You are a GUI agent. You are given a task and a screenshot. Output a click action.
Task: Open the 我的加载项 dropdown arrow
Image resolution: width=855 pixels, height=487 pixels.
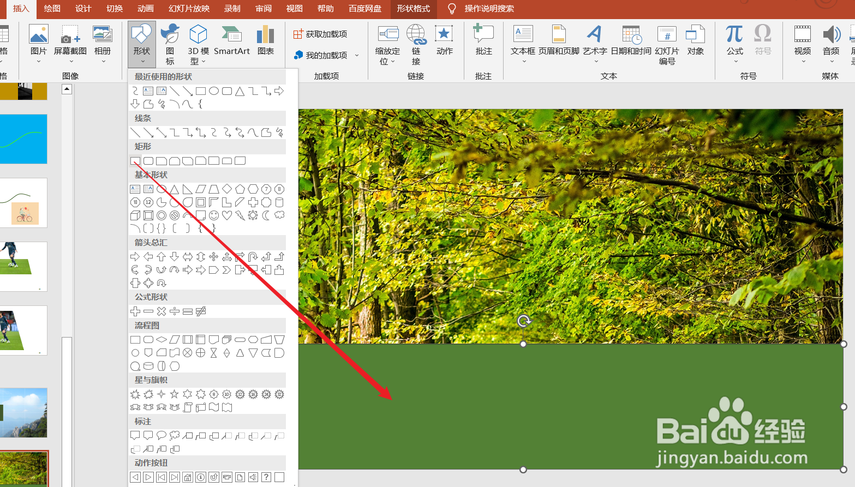tap(357, 55)
